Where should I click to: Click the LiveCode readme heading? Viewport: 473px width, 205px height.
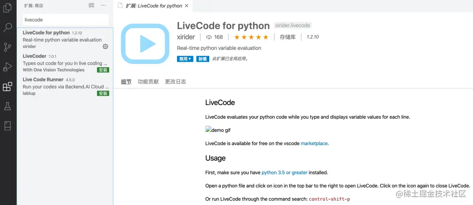tap(220, 102)
